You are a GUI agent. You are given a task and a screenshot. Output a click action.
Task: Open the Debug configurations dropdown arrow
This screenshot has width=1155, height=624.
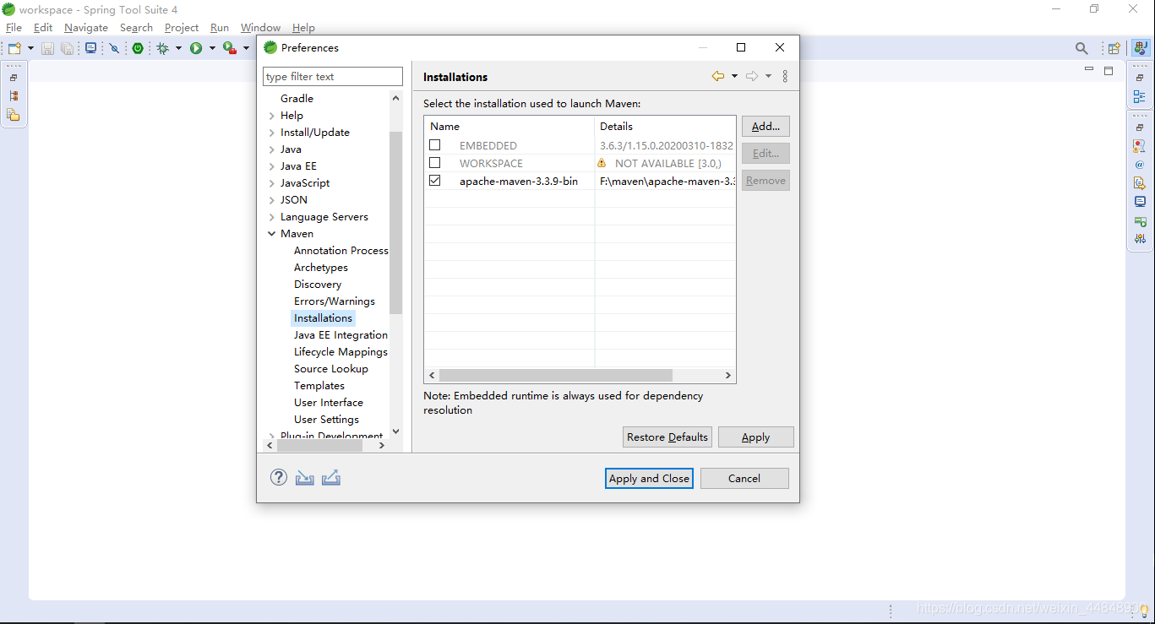tap(178, 48)
